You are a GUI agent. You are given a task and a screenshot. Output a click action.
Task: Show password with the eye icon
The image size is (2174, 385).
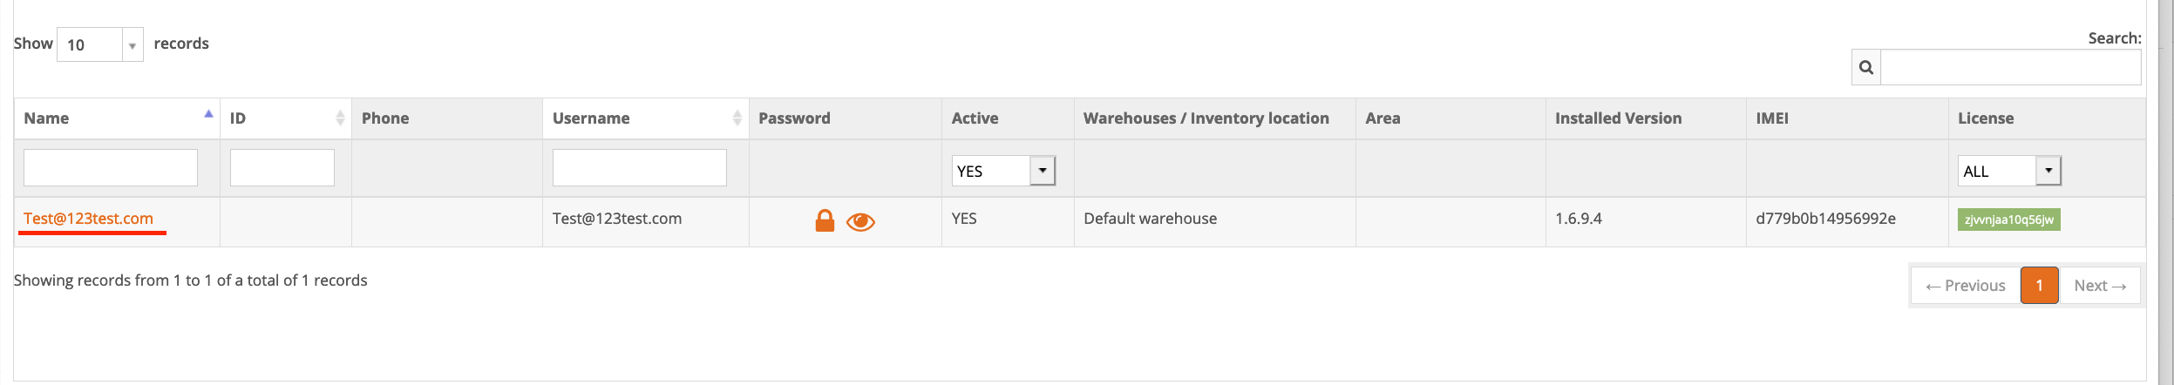coord(860,222)
